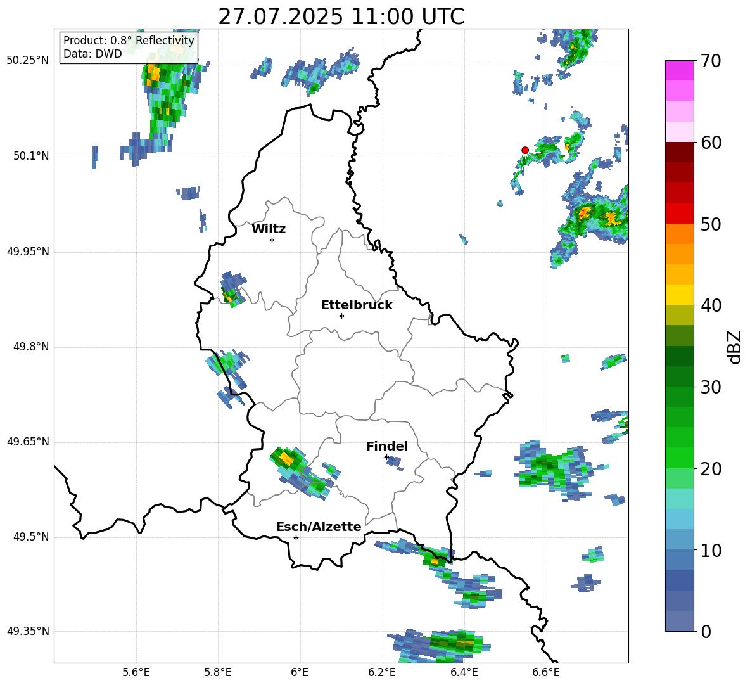Click the Ettelbruck cross marker
Image resolution: width=750 pixels, height=685 pixels.
[341, 316]
